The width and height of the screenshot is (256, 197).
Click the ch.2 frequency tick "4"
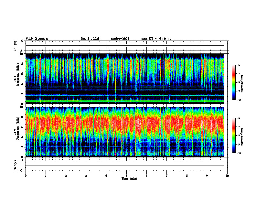[23, 137]
